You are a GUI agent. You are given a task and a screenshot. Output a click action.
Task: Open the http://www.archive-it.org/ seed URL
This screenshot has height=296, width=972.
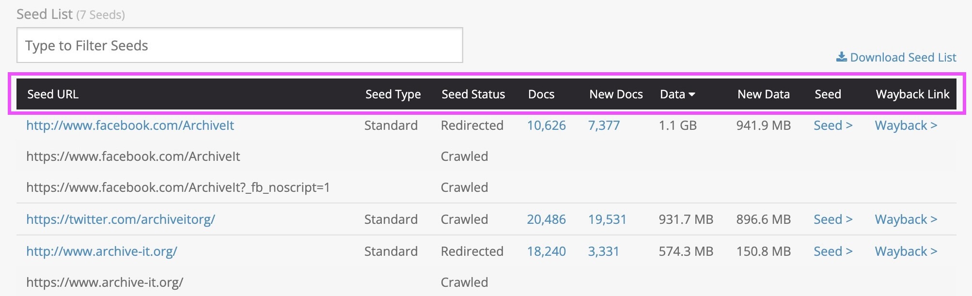pos(102,251)
